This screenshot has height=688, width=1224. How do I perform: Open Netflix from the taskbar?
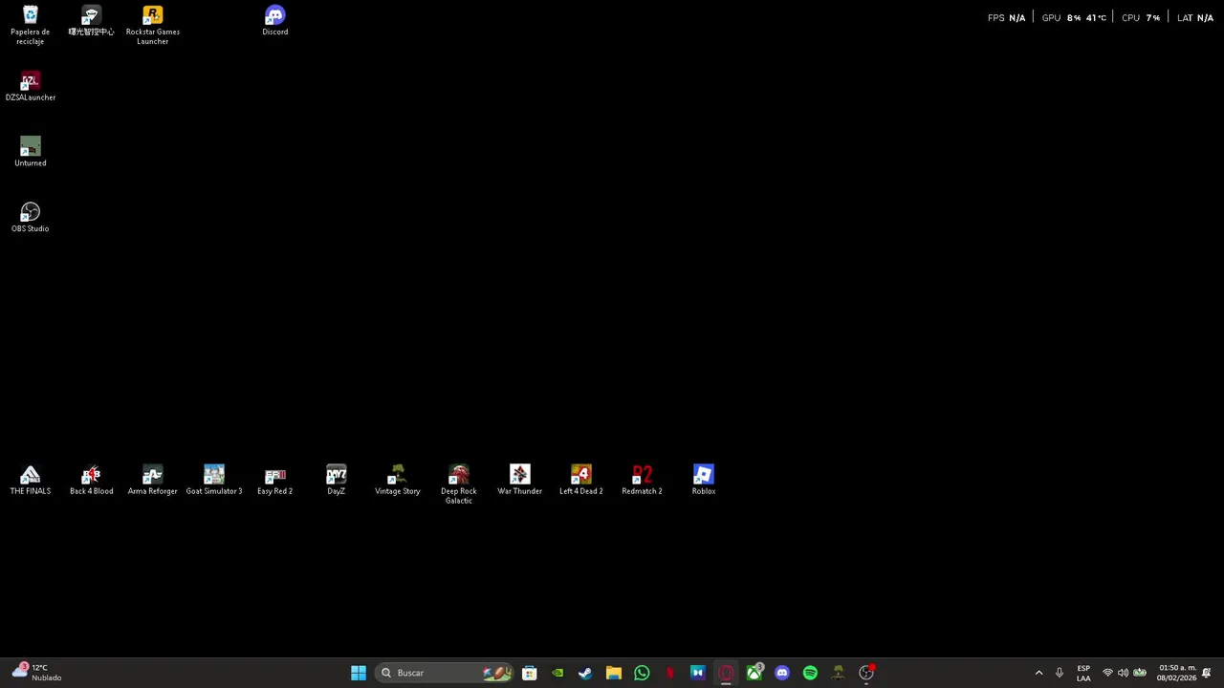(x=669, y=673)
